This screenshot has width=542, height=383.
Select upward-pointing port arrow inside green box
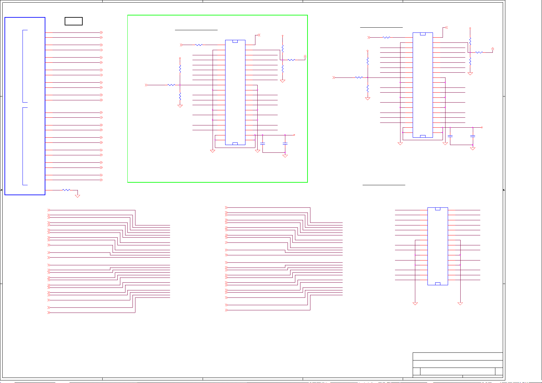[x=305, y=57]
